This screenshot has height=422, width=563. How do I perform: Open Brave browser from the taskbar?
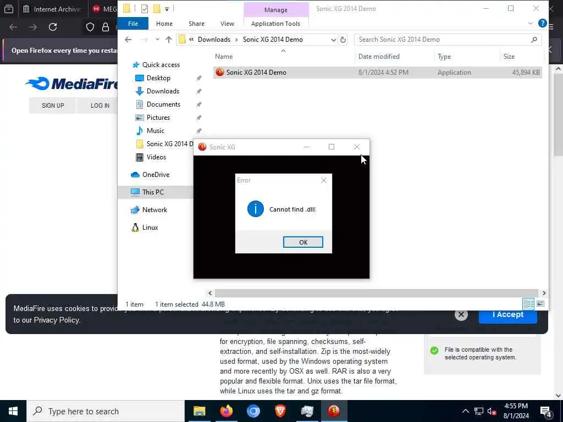(280, 411)
